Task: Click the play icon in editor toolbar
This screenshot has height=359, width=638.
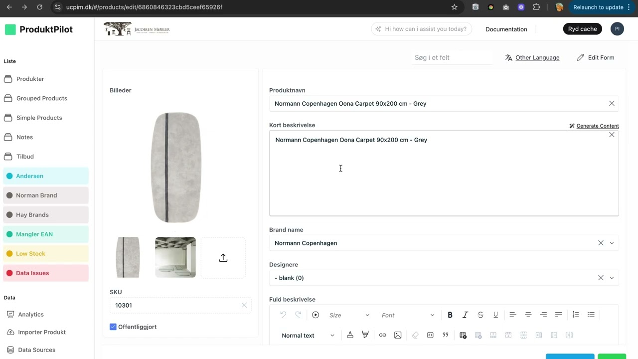Action: (x=316, y=315)
